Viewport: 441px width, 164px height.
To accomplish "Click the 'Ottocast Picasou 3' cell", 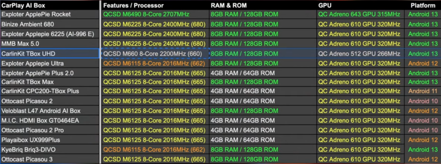I will point(50,159).
